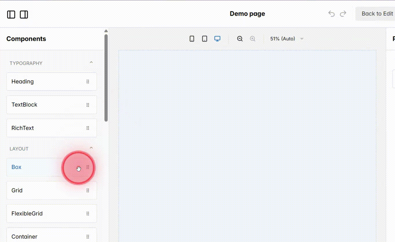Viewport: 395px width, 242px height.
Task: Collapse the LAYOUT section
Action: [91, 147]
